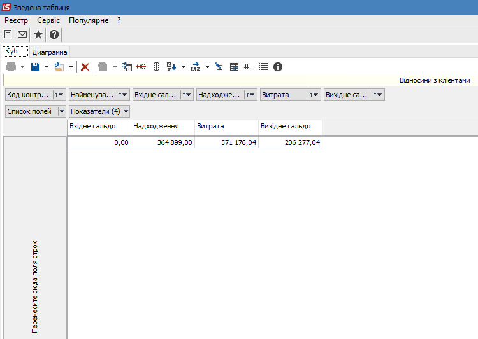Open the ? help menu
Viewport: 478px width, 339px height.
(119, 20)
